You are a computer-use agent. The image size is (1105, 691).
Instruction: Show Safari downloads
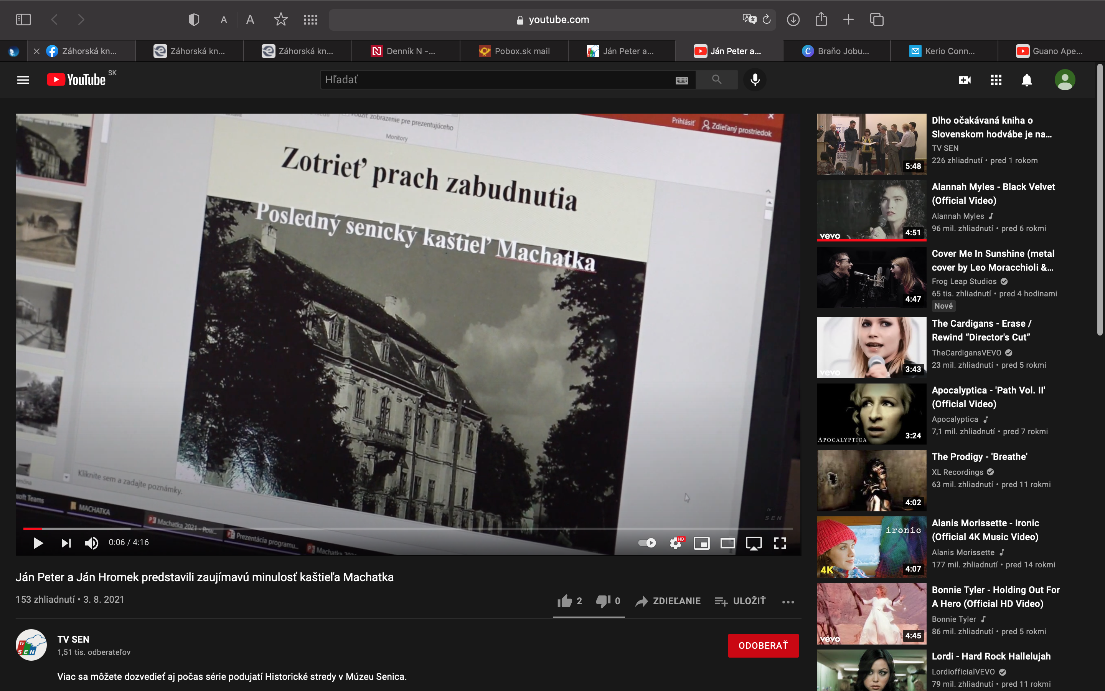pos(793,20)
